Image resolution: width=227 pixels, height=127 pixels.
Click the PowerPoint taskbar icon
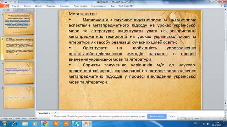87,124
